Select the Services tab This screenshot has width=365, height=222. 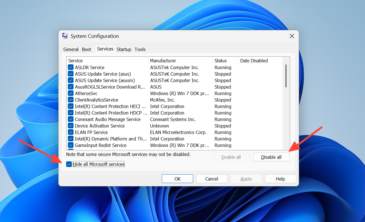pos(105,49)
